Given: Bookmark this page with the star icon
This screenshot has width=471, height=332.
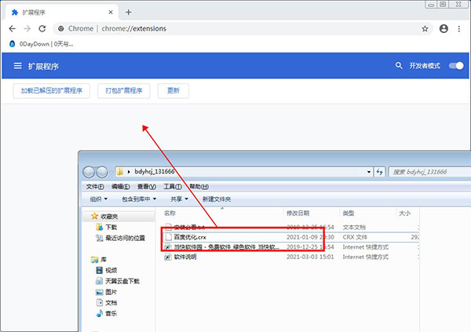Looking at the screenshot, I should (425, 28).
